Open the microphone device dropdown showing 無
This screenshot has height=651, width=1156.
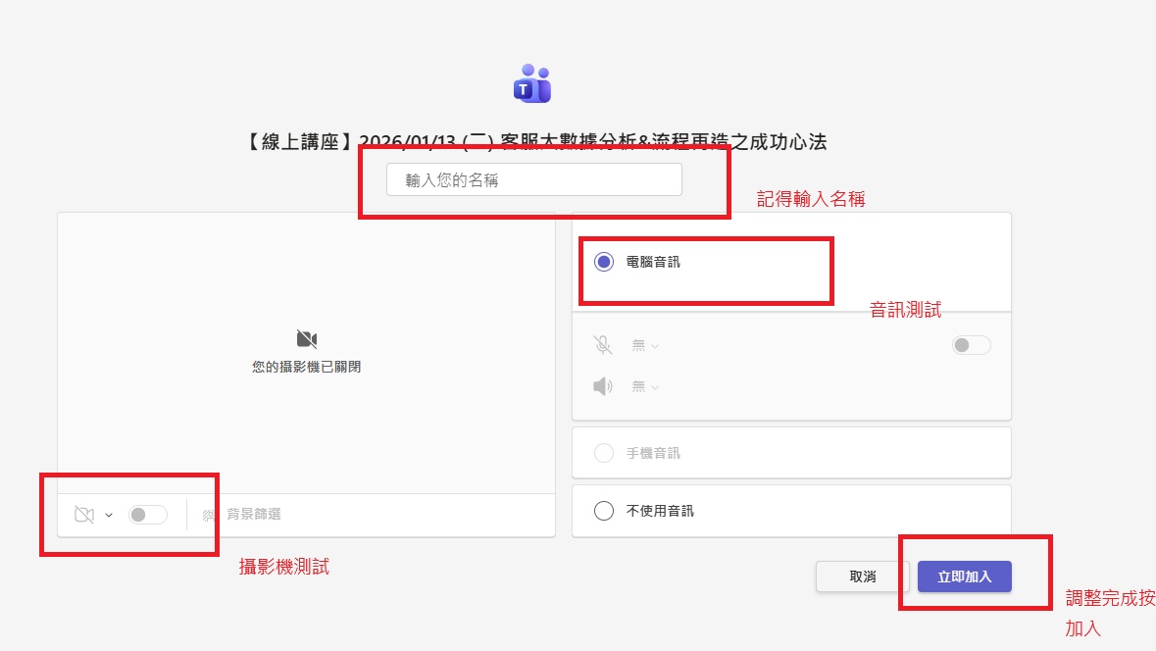pos(645,345)
